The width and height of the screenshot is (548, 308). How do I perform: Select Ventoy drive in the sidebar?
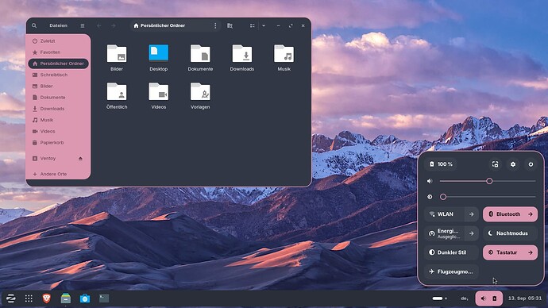52,158
